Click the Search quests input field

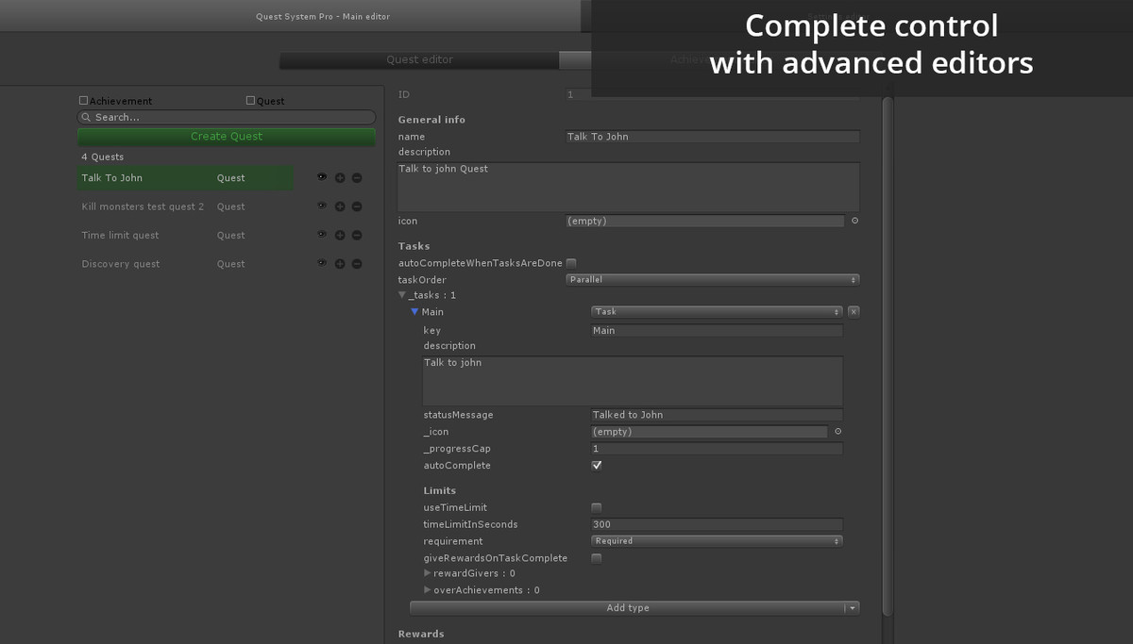tap(227, 118)
